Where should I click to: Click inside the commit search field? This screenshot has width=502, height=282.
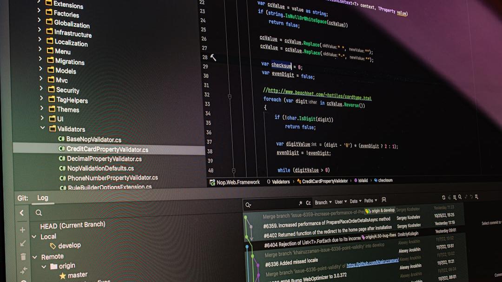click(x=270, y=204)
